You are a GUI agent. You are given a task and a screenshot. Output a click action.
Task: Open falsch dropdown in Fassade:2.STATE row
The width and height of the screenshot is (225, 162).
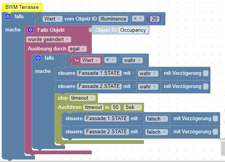156,132
